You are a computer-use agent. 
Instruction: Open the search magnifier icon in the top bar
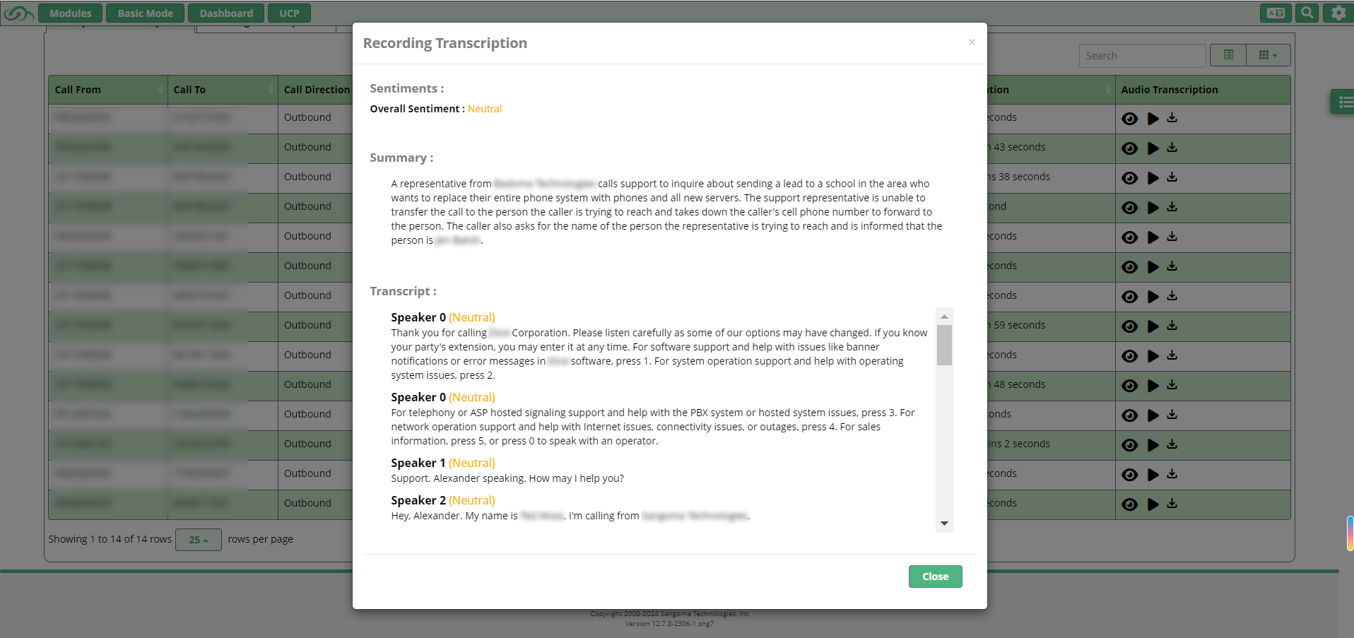(1307, 13)
